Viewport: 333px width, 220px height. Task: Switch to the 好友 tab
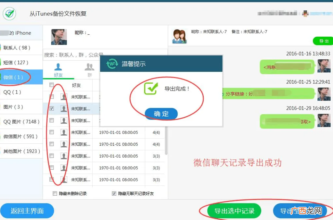click(x=58, y=70)
